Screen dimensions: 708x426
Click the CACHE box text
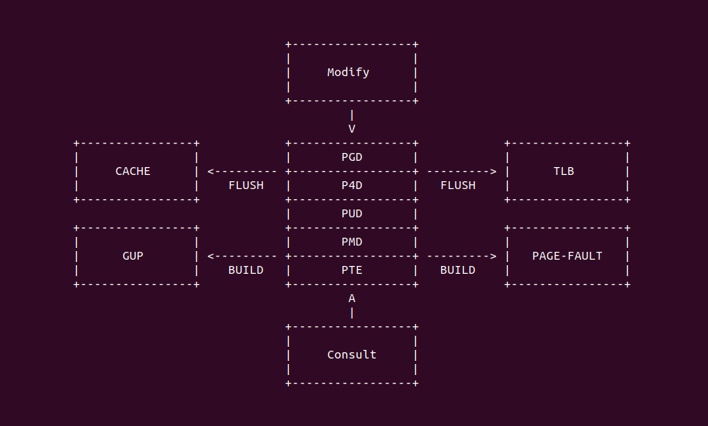[x=133, y=171]
